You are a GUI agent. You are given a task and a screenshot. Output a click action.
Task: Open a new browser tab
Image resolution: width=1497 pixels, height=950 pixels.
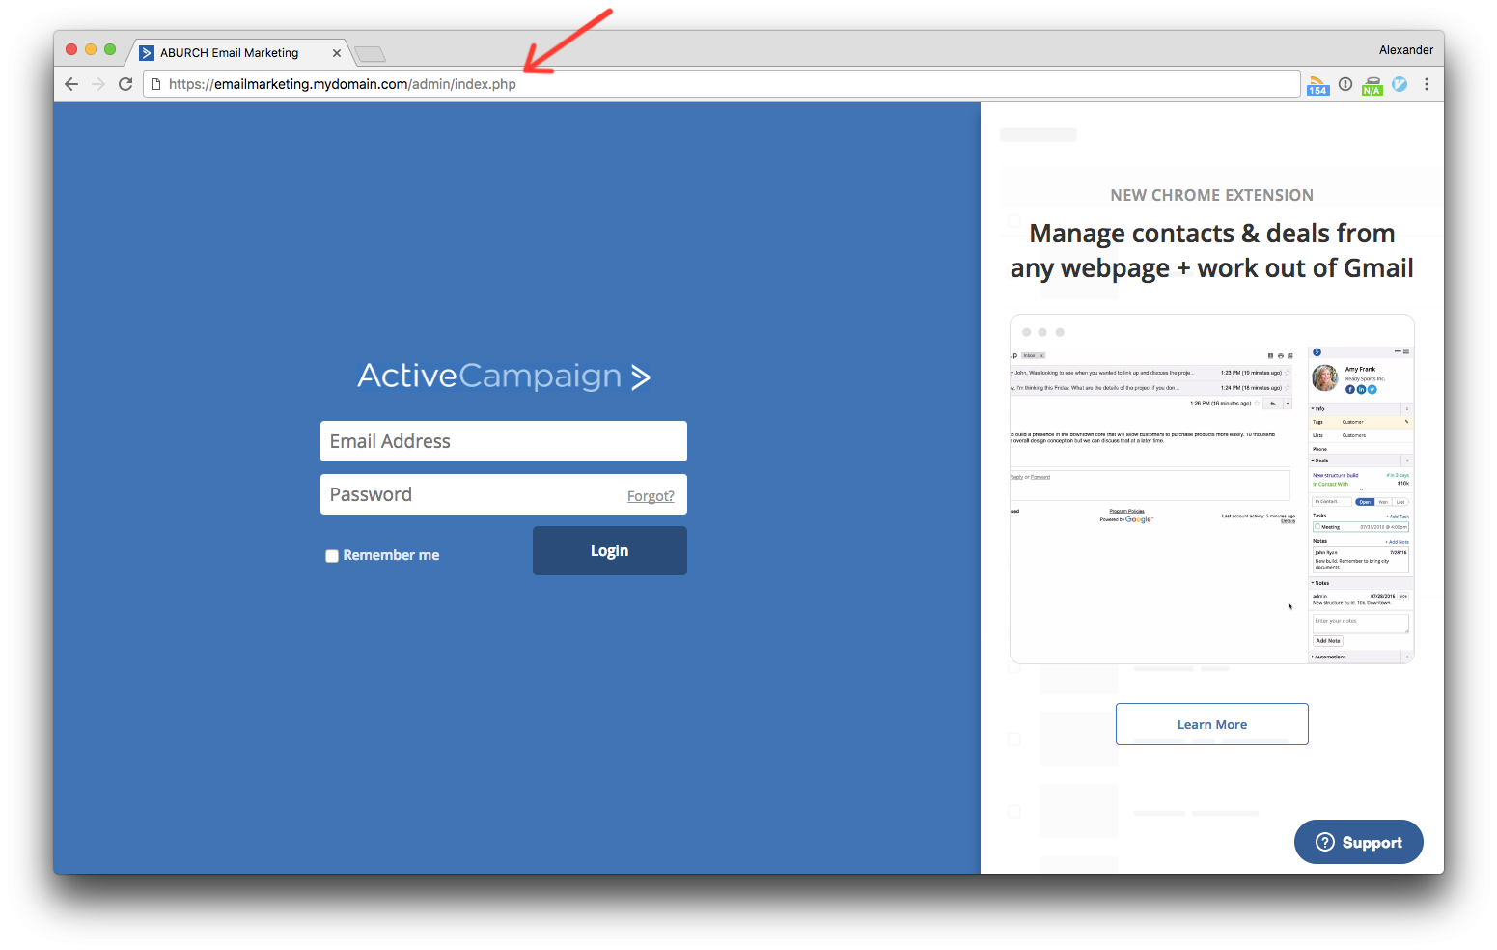pyautogui.click(x=370, y=54)
